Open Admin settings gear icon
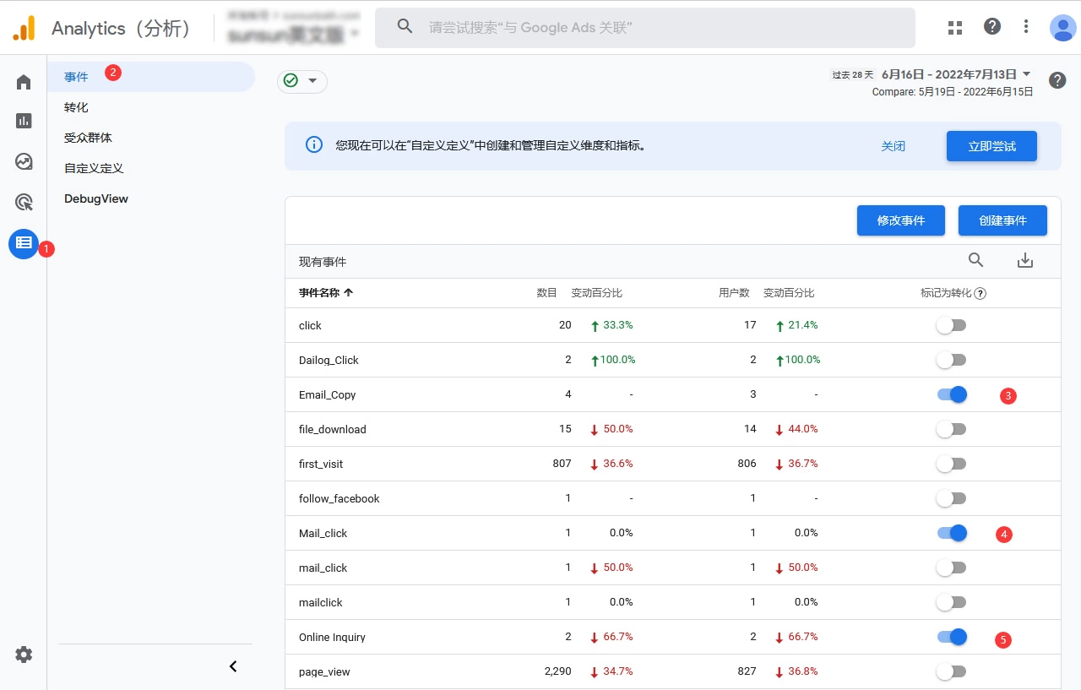The image size is (1081, 690). (24, 655)
